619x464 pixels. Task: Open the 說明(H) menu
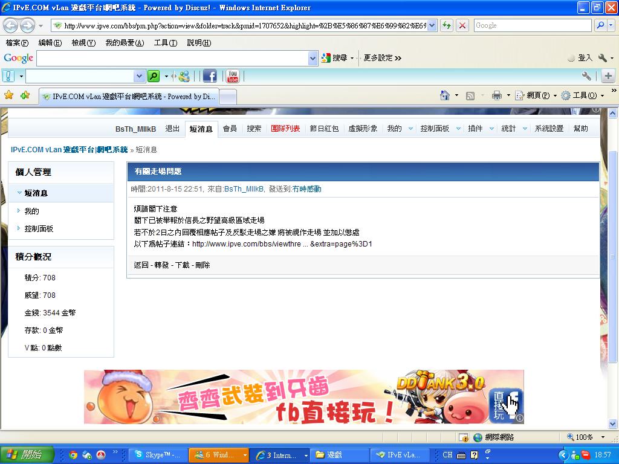(199, 43)
